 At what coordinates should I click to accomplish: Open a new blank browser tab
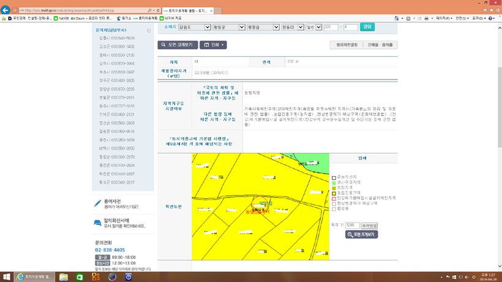tap(218, 10)
